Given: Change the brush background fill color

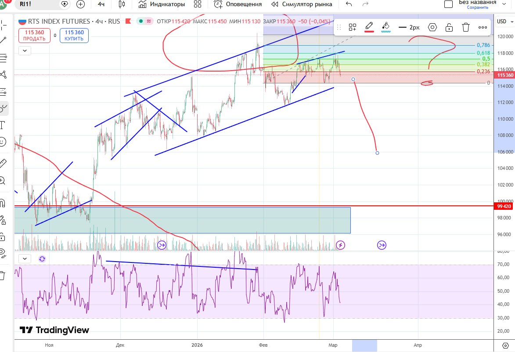Looking at the screenshot, I should (386, 27).
